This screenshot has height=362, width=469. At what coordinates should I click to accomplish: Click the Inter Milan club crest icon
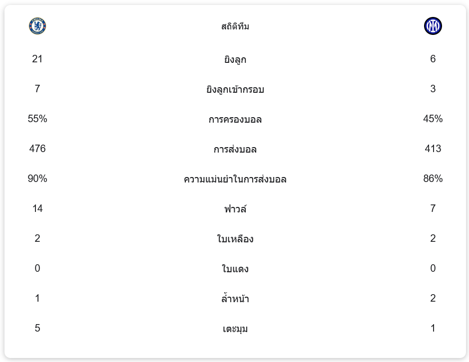coord(433,26)
